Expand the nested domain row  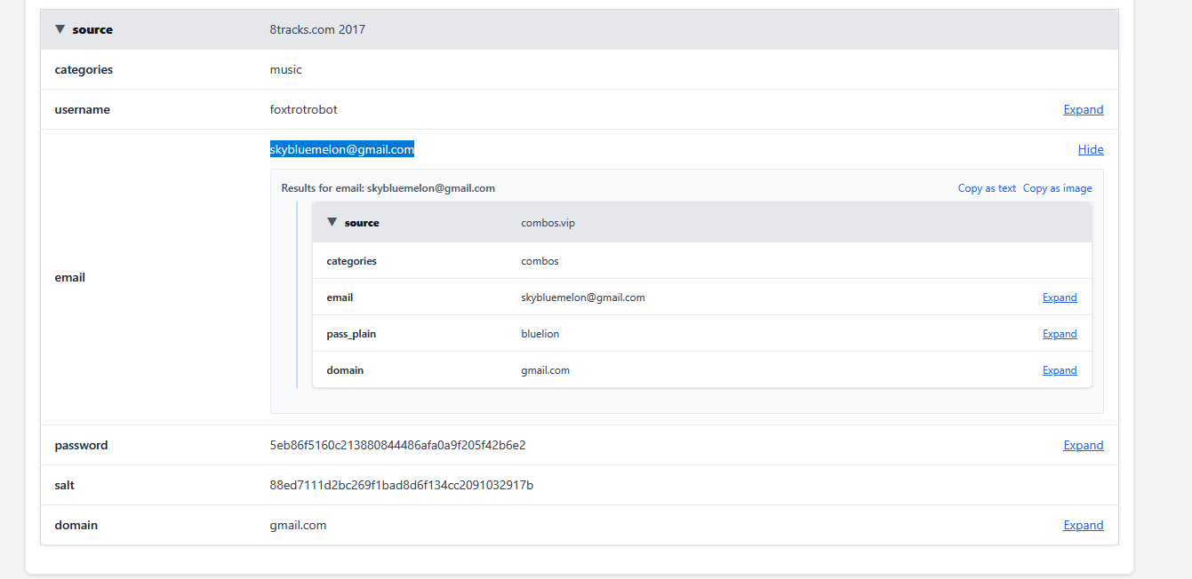pyautogui.click(x=1059, y=370)
